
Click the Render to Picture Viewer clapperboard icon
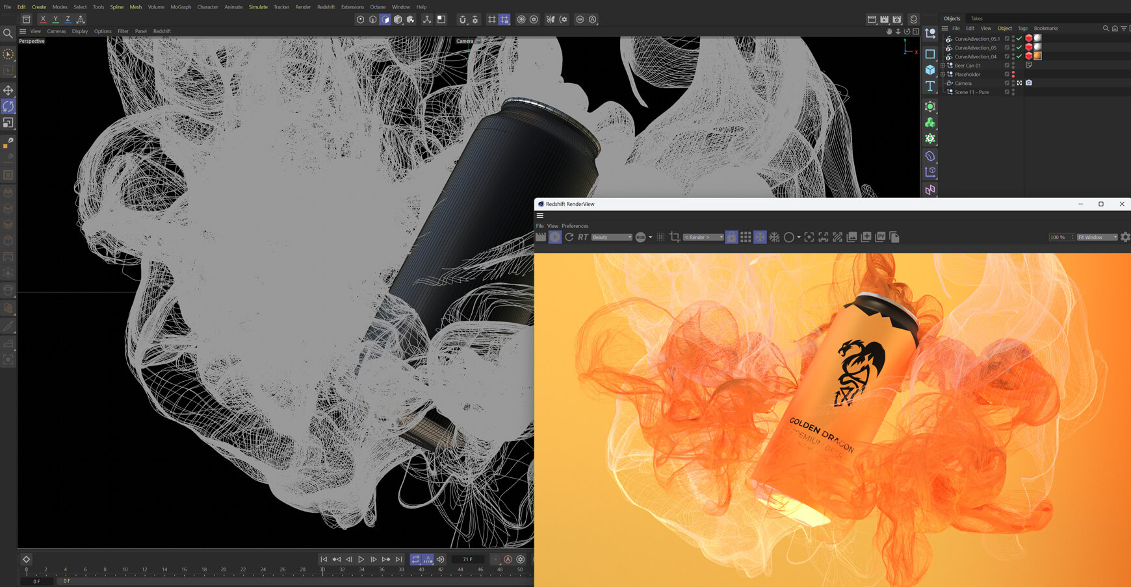(884, 19)
